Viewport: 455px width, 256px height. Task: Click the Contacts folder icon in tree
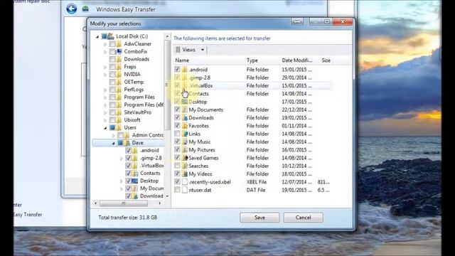pos(135,174)
